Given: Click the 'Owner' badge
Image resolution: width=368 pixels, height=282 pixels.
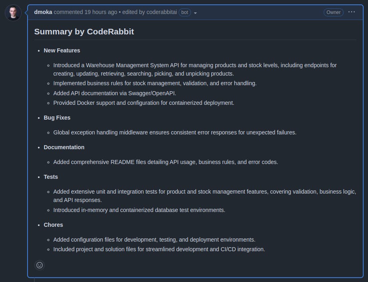Looking at the screenshot, I should pyautogui.click(x=334, y=12).
